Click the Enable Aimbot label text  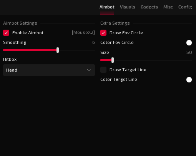(x=28, y=33)
